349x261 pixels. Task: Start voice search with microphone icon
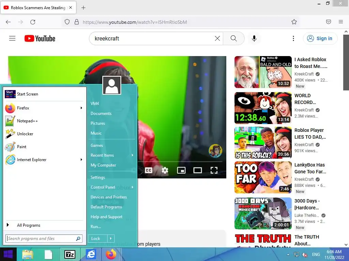(254, 38)
